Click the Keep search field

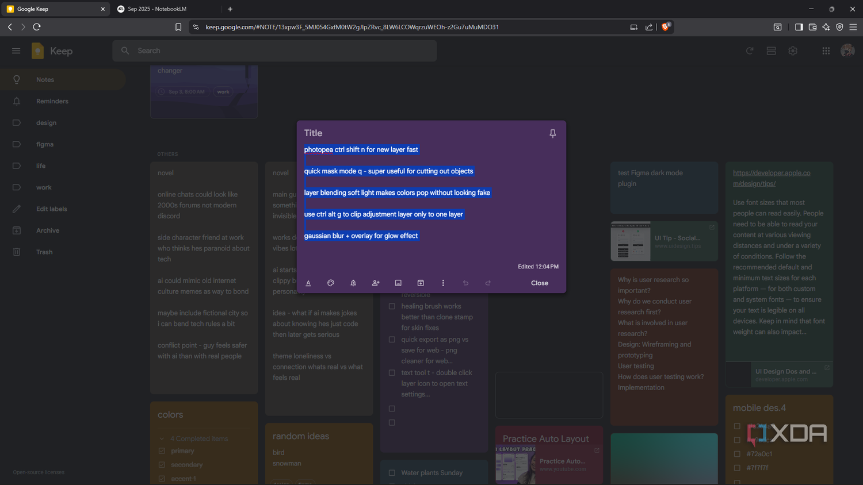pyautogui.click(x=274, y=51)
